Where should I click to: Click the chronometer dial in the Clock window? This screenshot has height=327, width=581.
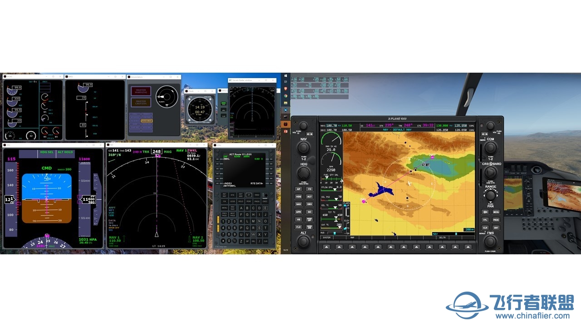coord(200,109)
